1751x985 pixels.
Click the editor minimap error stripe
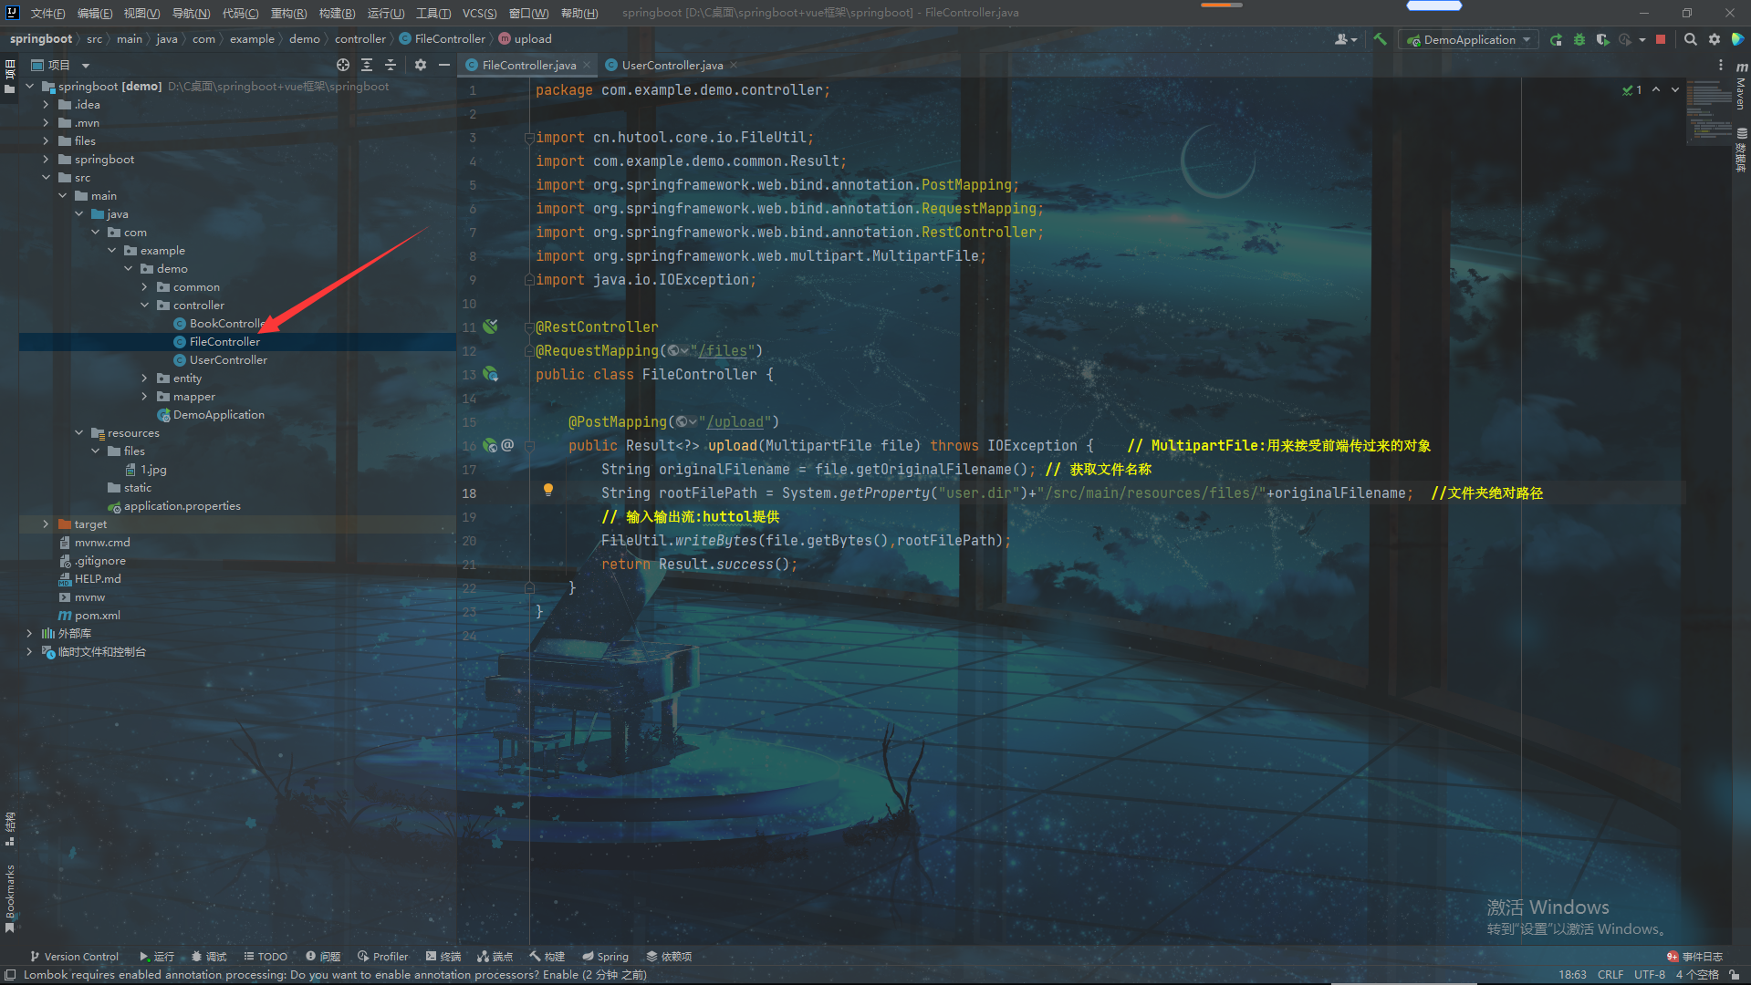click(x=1709, y=110)
